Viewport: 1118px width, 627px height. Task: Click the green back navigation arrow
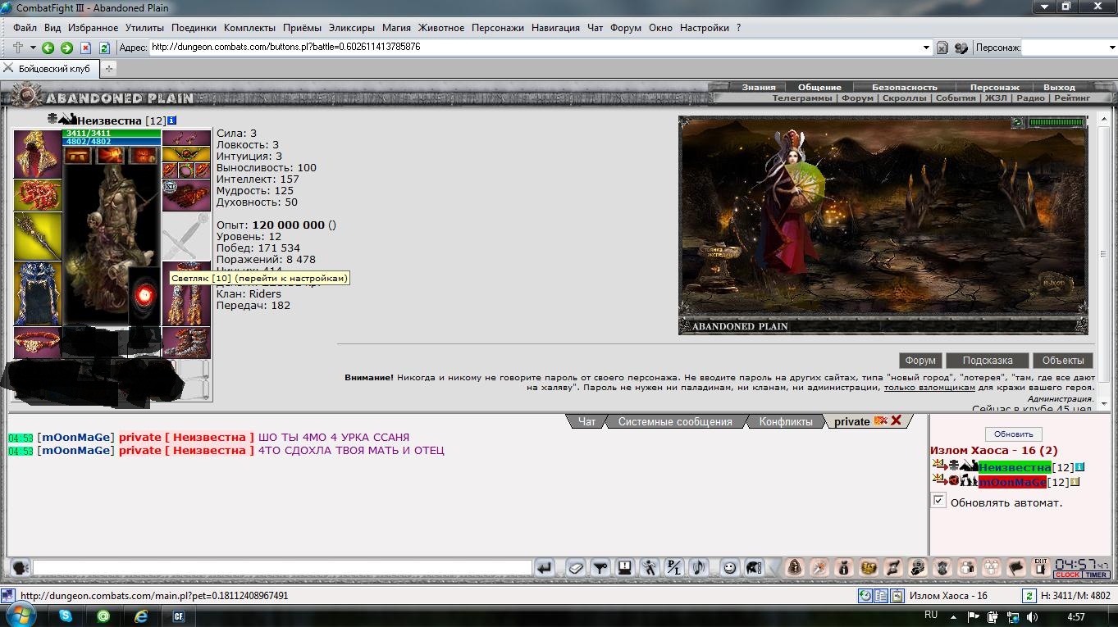[48, 48]
